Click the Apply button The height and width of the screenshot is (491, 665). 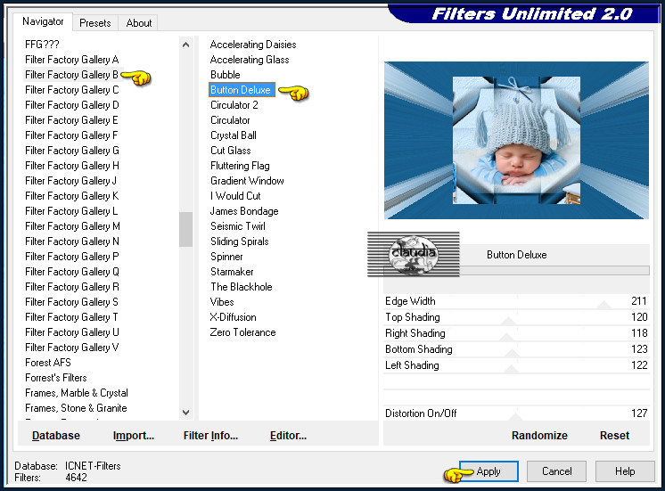click(488, 471)
